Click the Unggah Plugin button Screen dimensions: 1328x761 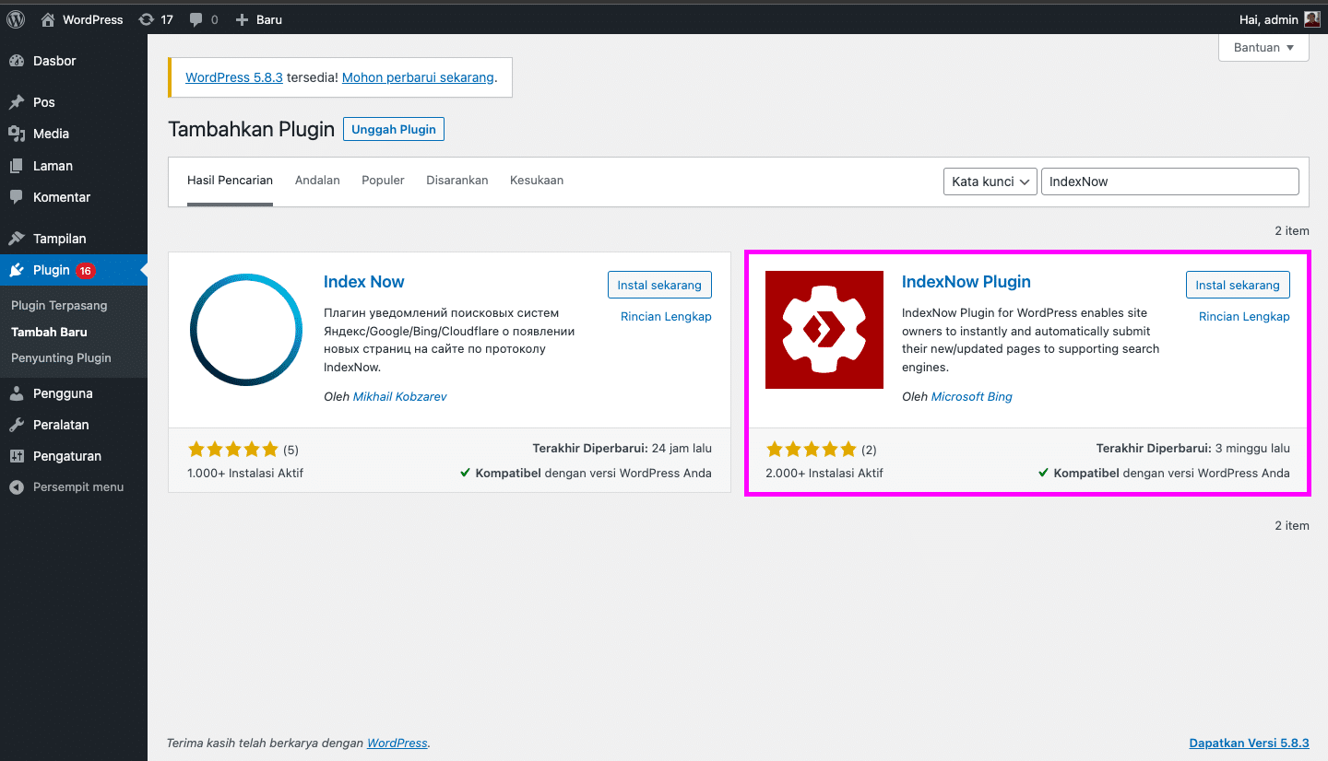coord(394,130)
